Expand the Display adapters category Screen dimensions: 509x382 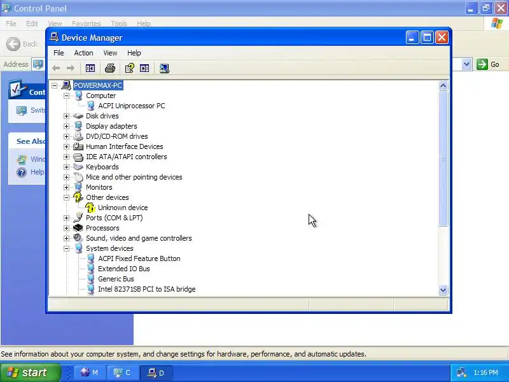(x=67, y=126)
